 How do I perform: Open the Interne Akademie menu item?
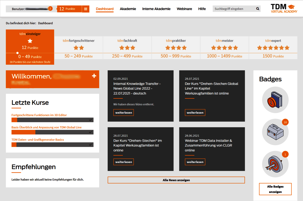[156, 9]
